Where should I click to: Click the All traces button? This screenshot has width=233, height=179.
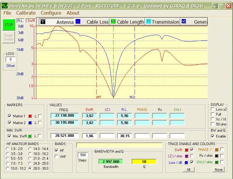coord(189,170)
